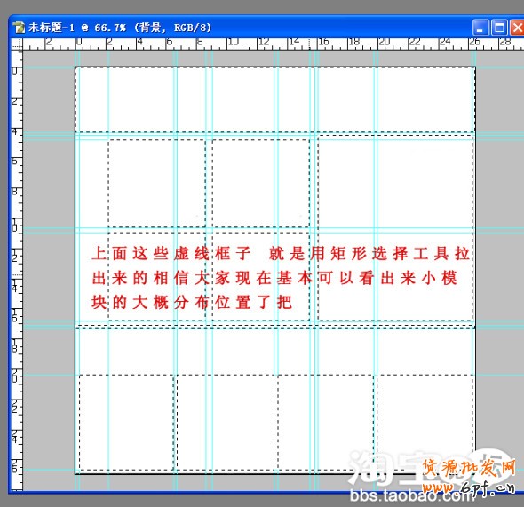524x507 pixels.
Task: Click the vertical ruler at mark 8
Action: pyautogui.click(x=15, y=191)
